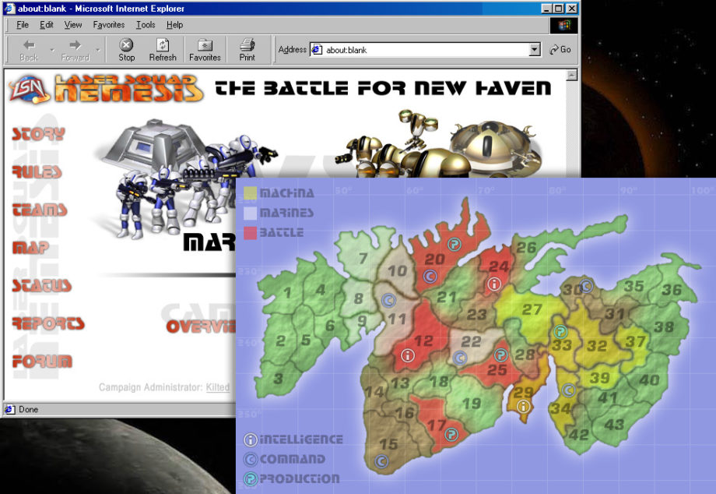Screen dimensions: 716x494
Task: Expand the Address bar dropdown list
Action: click(535, 49)
